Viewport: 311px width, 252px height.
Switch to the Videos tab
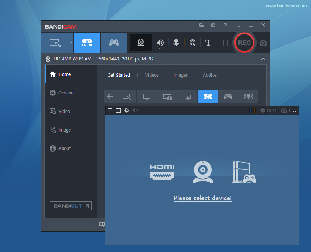tap(152, 75)
